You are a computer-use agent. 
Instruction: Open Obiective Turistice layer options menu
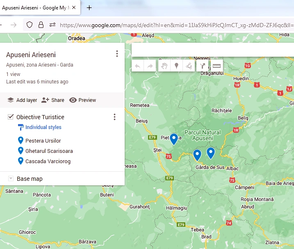114,117
